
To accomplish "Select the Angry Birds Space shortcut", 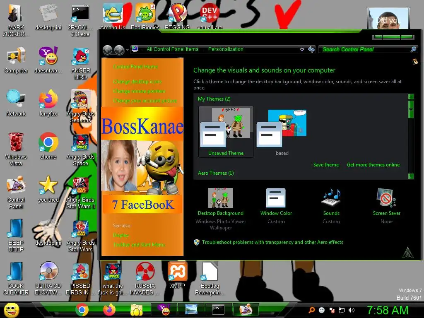I will (80, 149).
